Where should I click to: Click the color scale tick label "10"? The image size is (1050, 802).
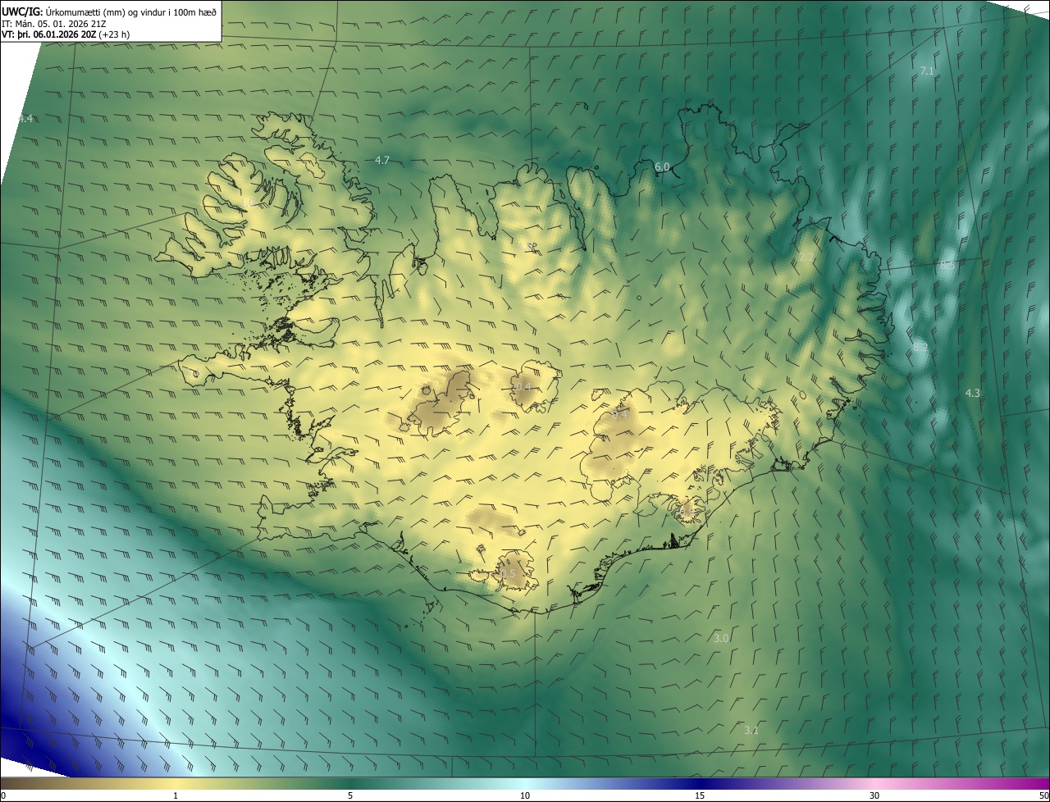525,795
